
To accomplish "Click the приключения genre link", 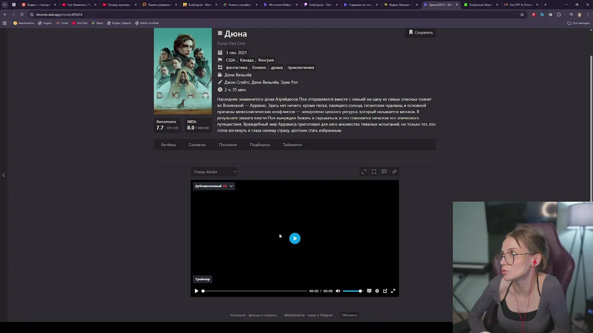I will 301,68.
